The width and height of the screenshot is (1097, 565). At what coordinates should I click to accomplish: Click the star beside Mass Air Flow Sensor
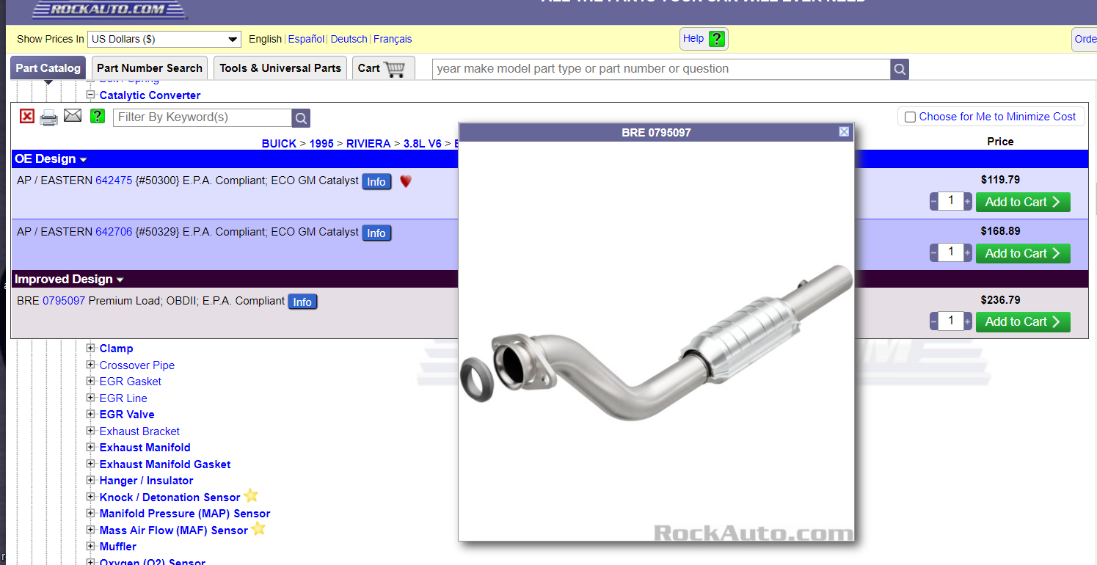point(258,529)
